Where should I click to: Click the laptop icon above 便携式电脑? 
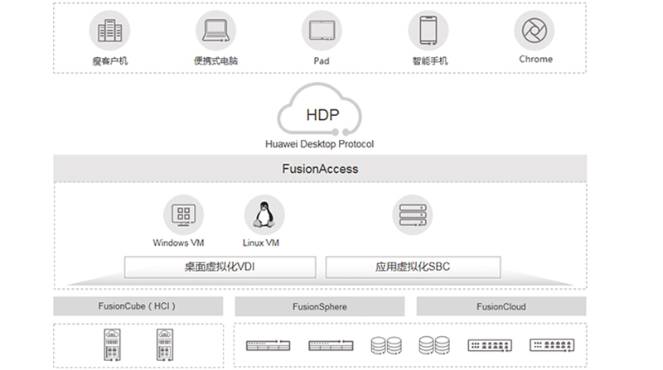click(x=215, y=31)
